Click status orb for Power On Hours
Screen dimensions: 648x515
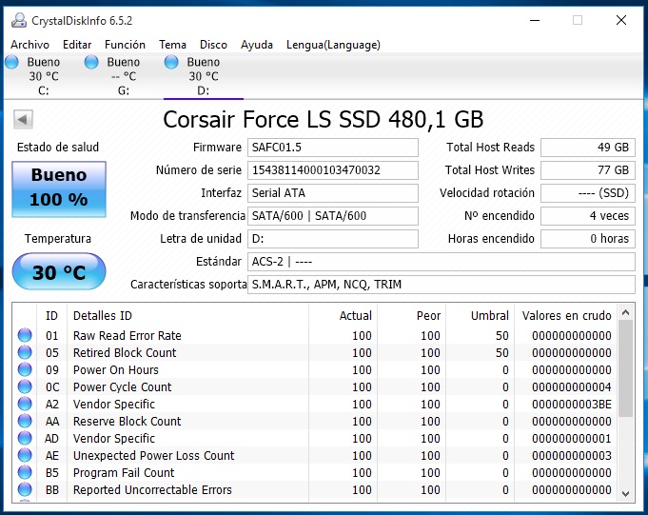click(25, 369)
